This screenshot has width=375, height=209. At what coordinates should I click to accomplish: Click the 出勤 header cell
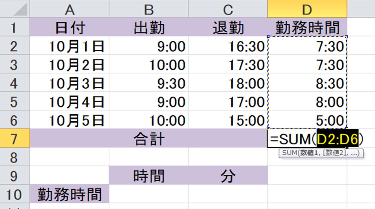[x=149, y=28]
